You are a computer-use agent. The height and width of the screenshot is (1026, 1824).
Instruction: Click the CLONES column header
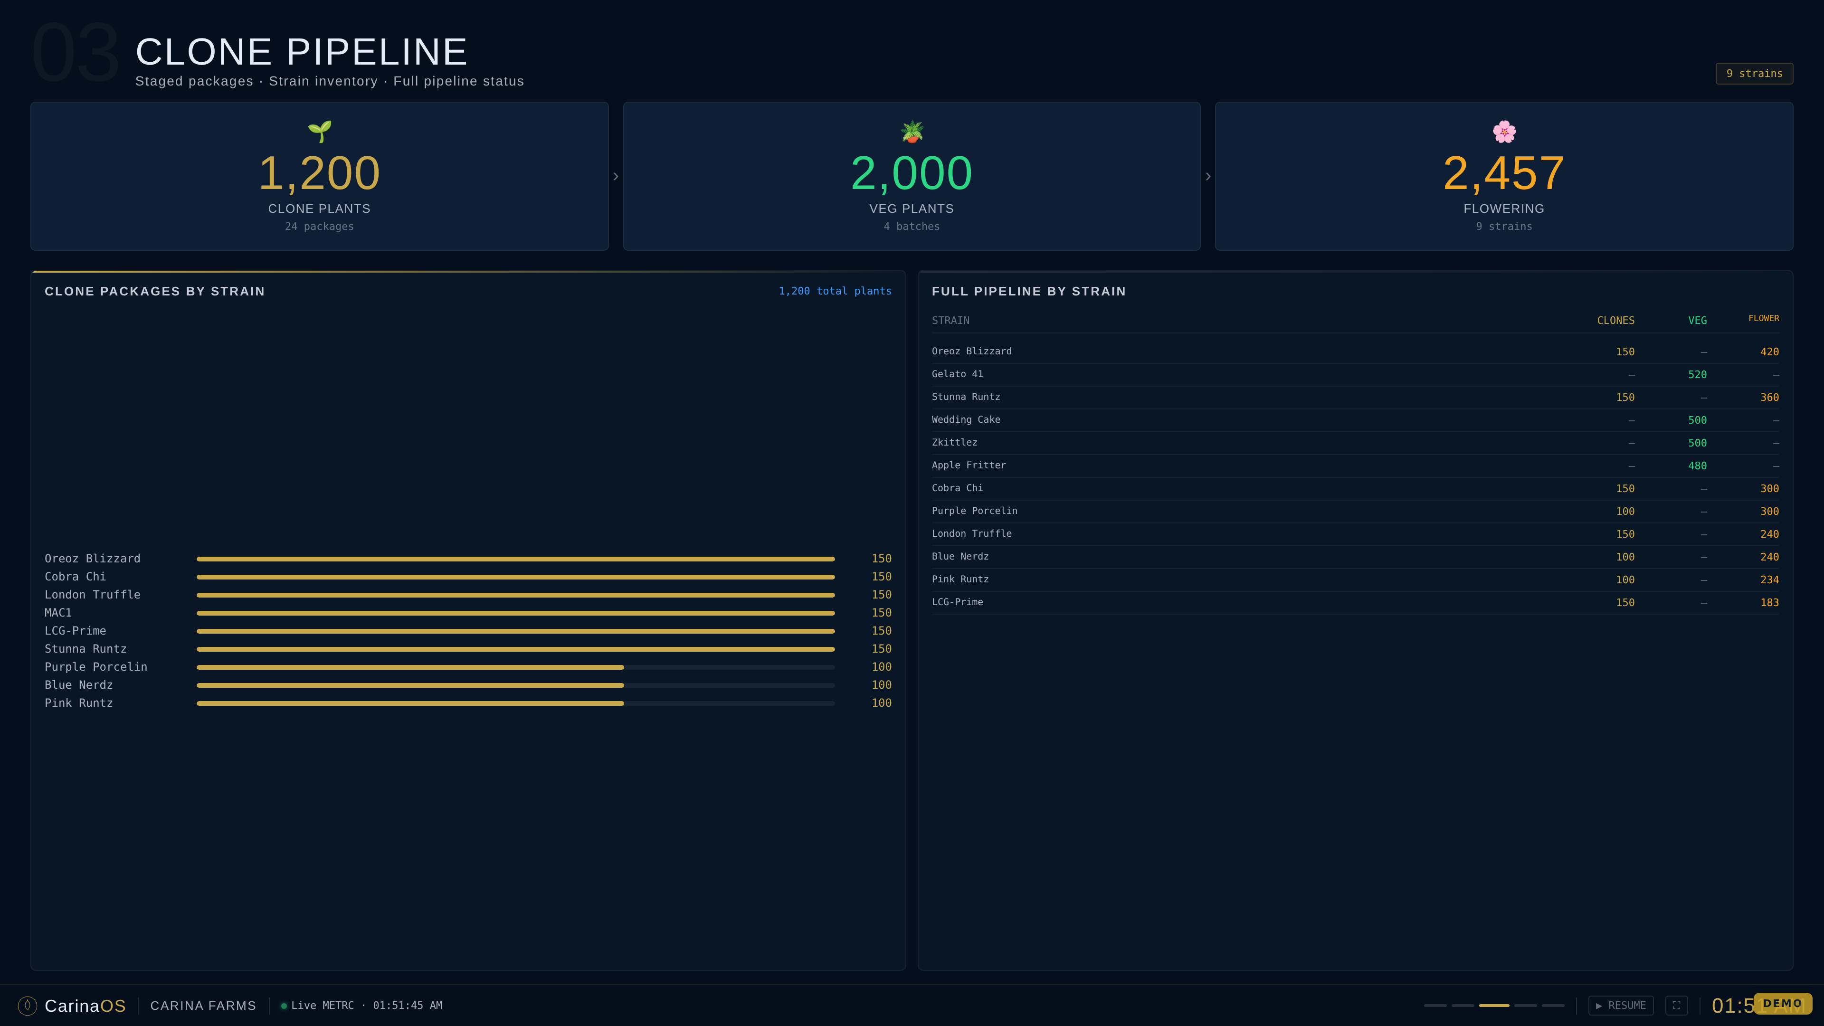point(1615,321)
